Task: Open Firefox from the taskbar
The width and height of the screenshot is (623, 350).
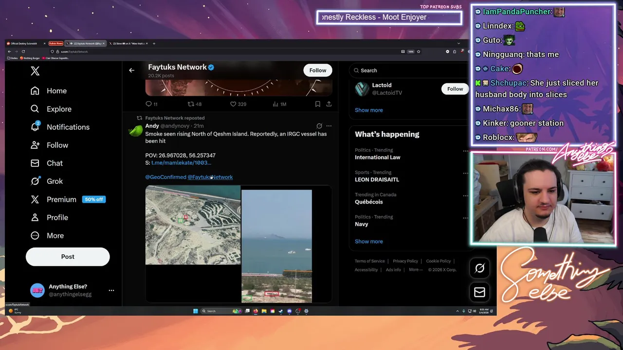Action: 256,311
